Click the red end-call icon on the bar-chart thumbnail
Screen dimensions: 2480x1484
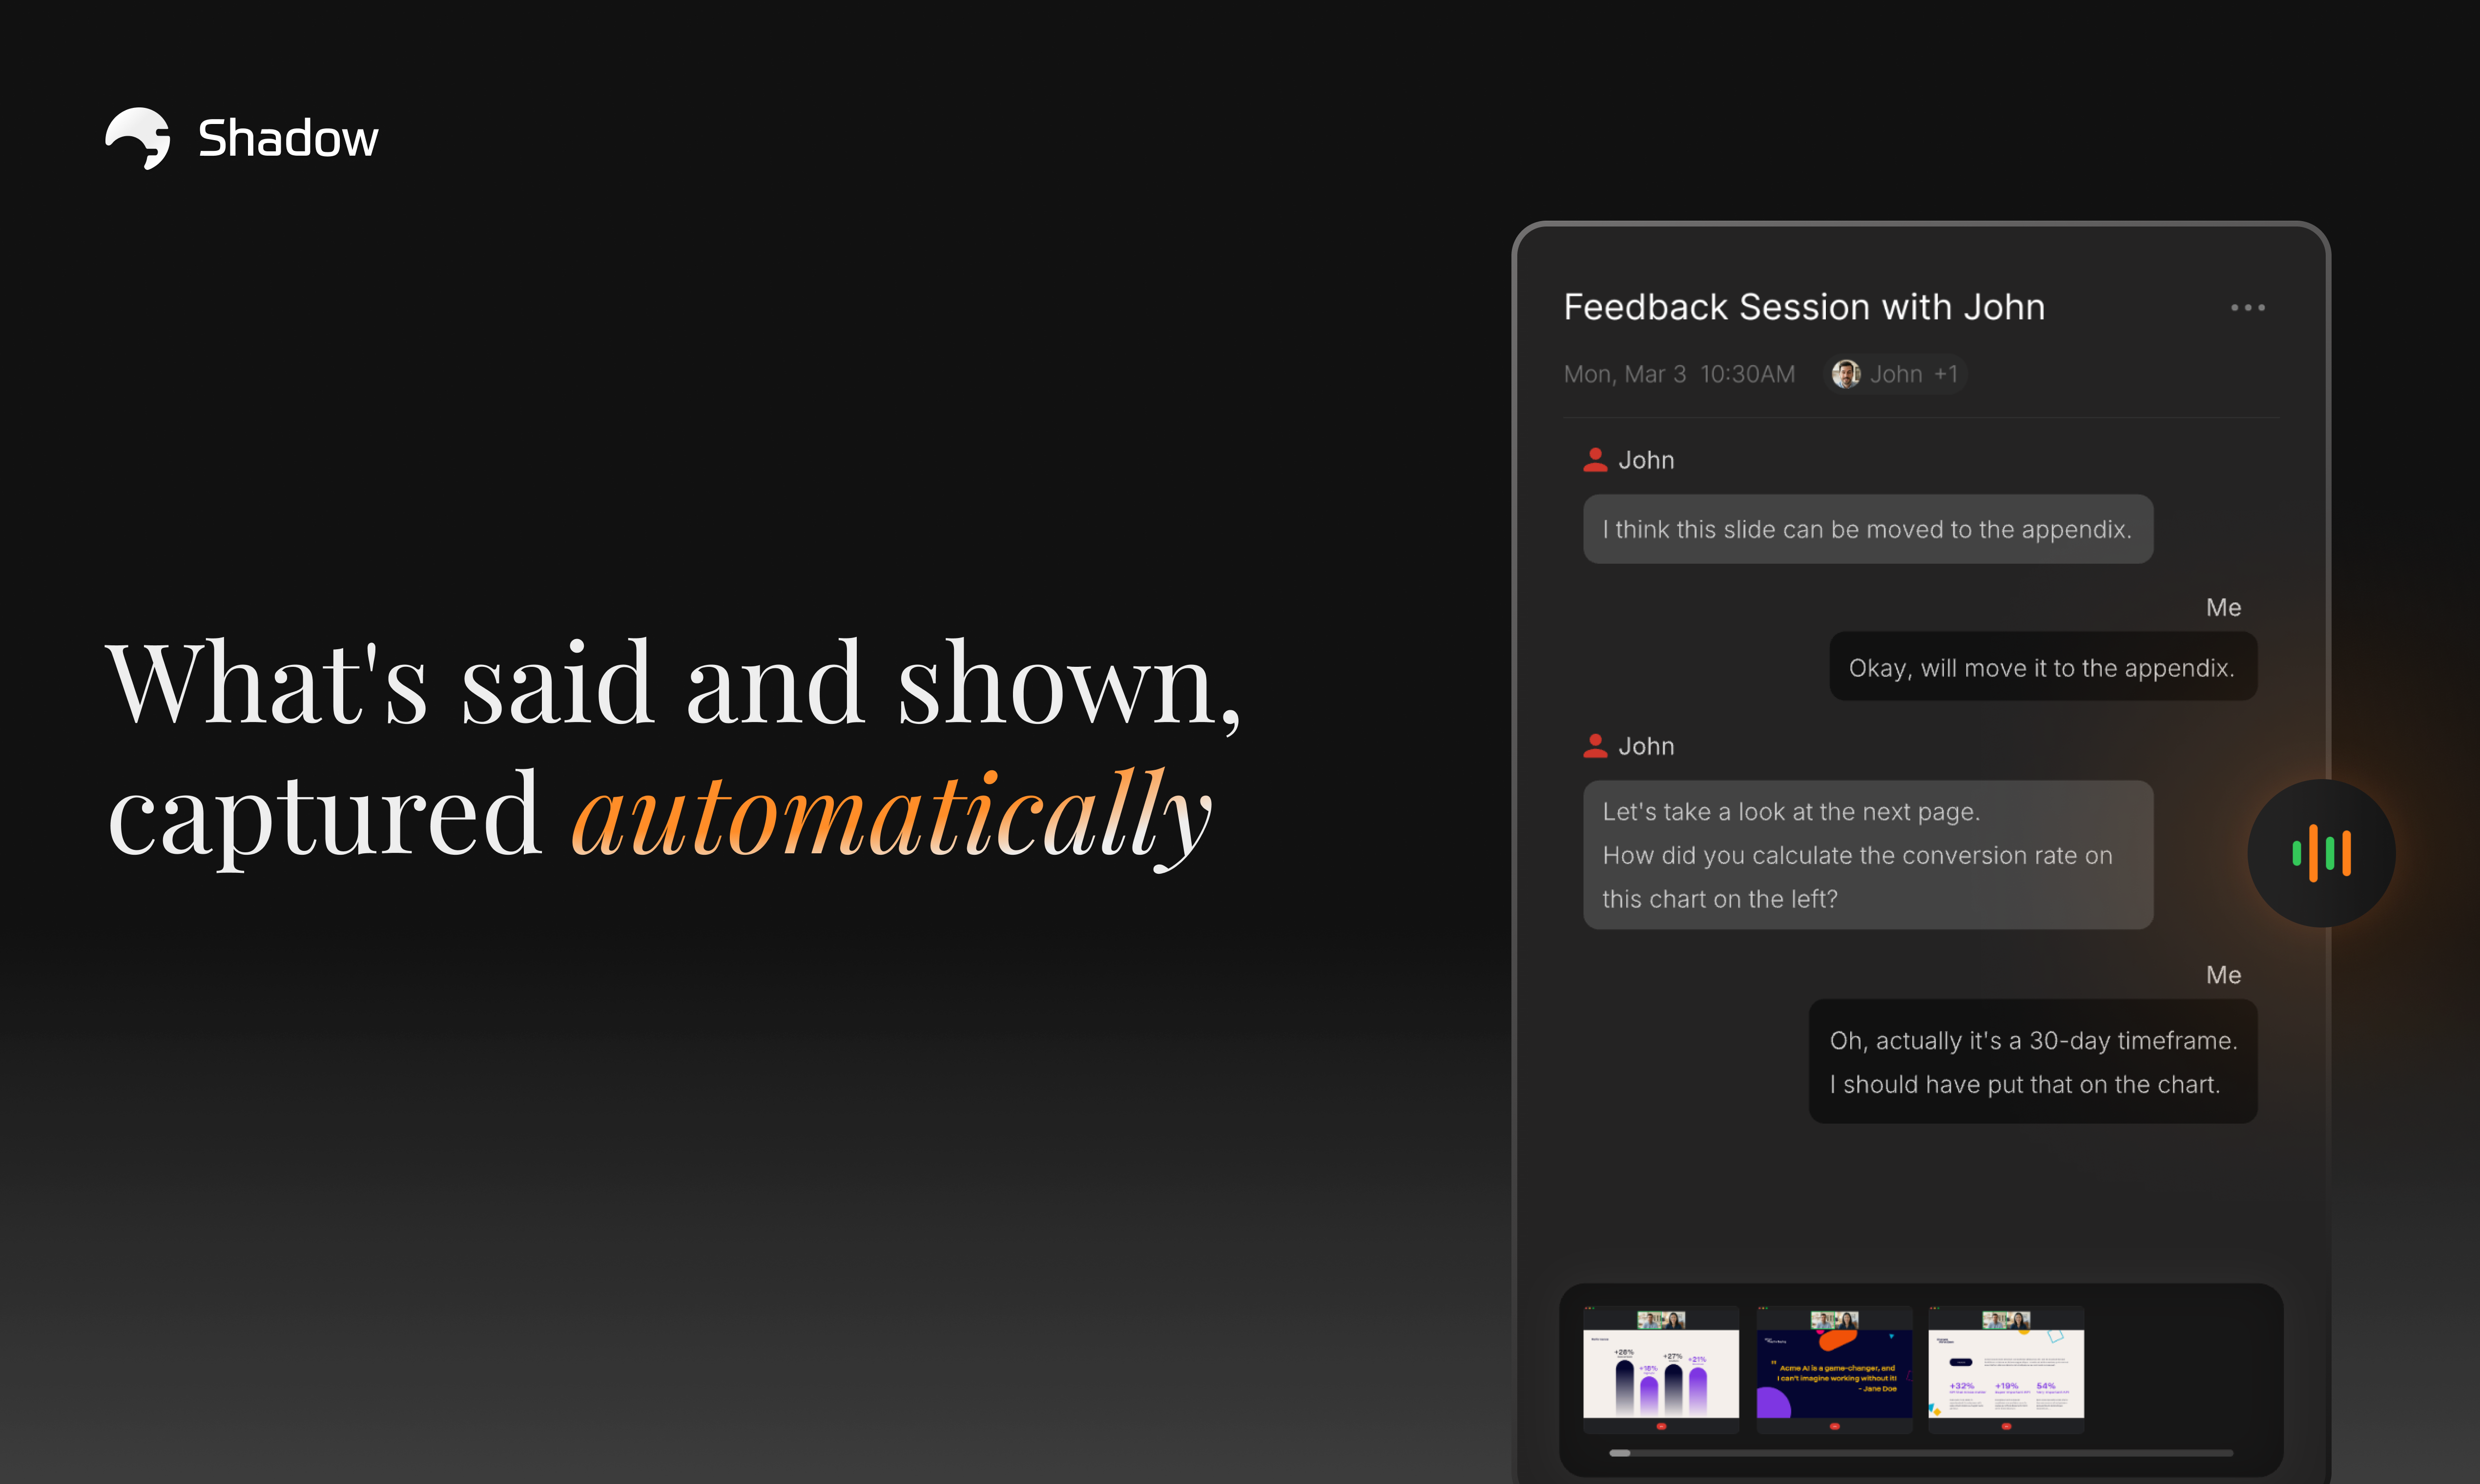1661,1427
